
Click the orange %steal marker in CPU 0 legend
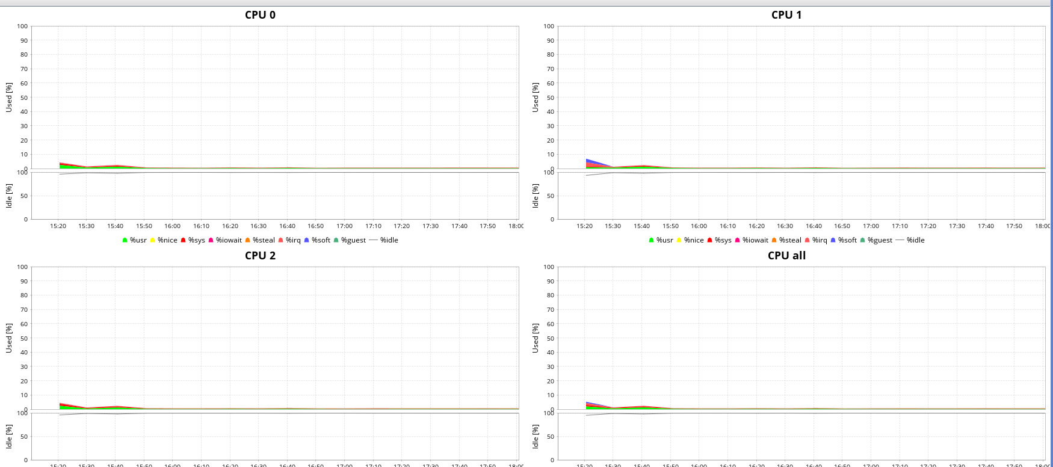tap(248, 240)
